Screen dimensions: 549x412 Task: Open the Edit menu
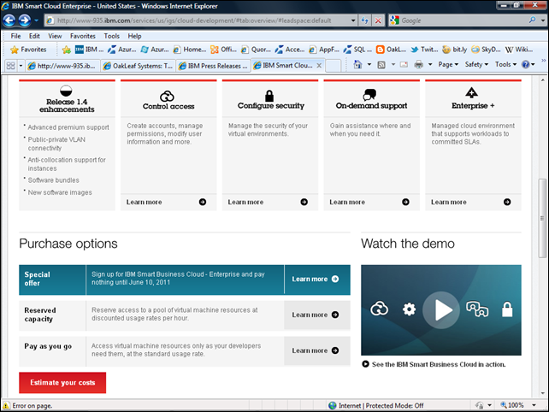34,36
